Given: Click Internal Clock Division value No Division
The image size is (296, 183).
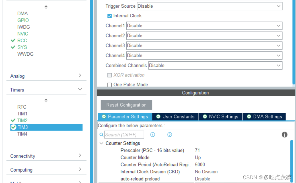Looking at the screenshot, I should tap(206, 172).
